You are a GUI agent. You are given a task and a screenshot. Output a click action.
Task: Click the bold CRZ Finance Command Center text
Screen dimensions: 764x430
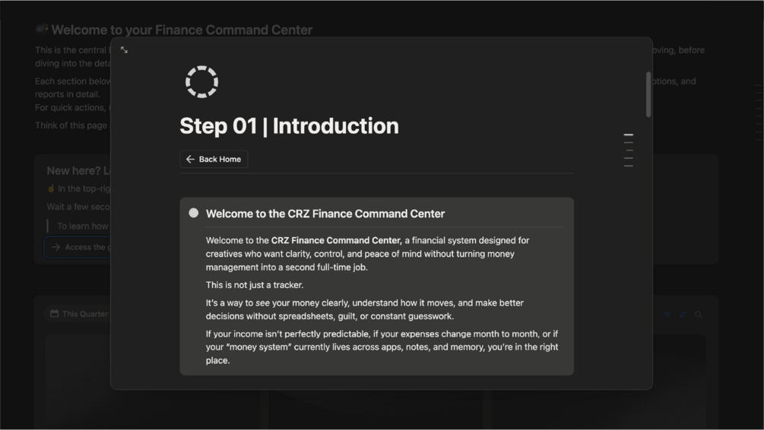click(x=336, y=241)
